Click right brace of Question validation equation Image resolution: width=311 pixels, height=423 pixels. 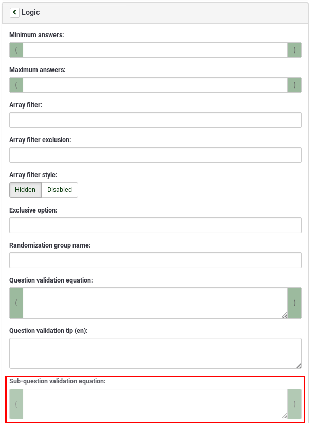click(x=294, y=303)
